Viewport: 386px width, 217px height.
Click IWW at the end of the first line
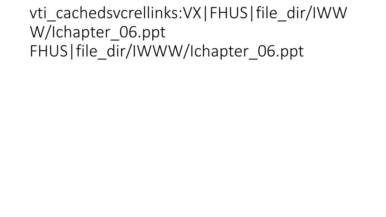(330, 13)
